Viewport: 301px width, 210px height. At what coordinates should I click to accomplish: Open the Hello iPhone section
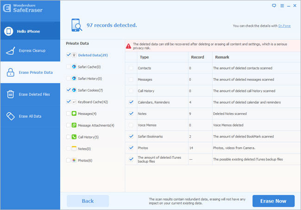coord(30,31)
